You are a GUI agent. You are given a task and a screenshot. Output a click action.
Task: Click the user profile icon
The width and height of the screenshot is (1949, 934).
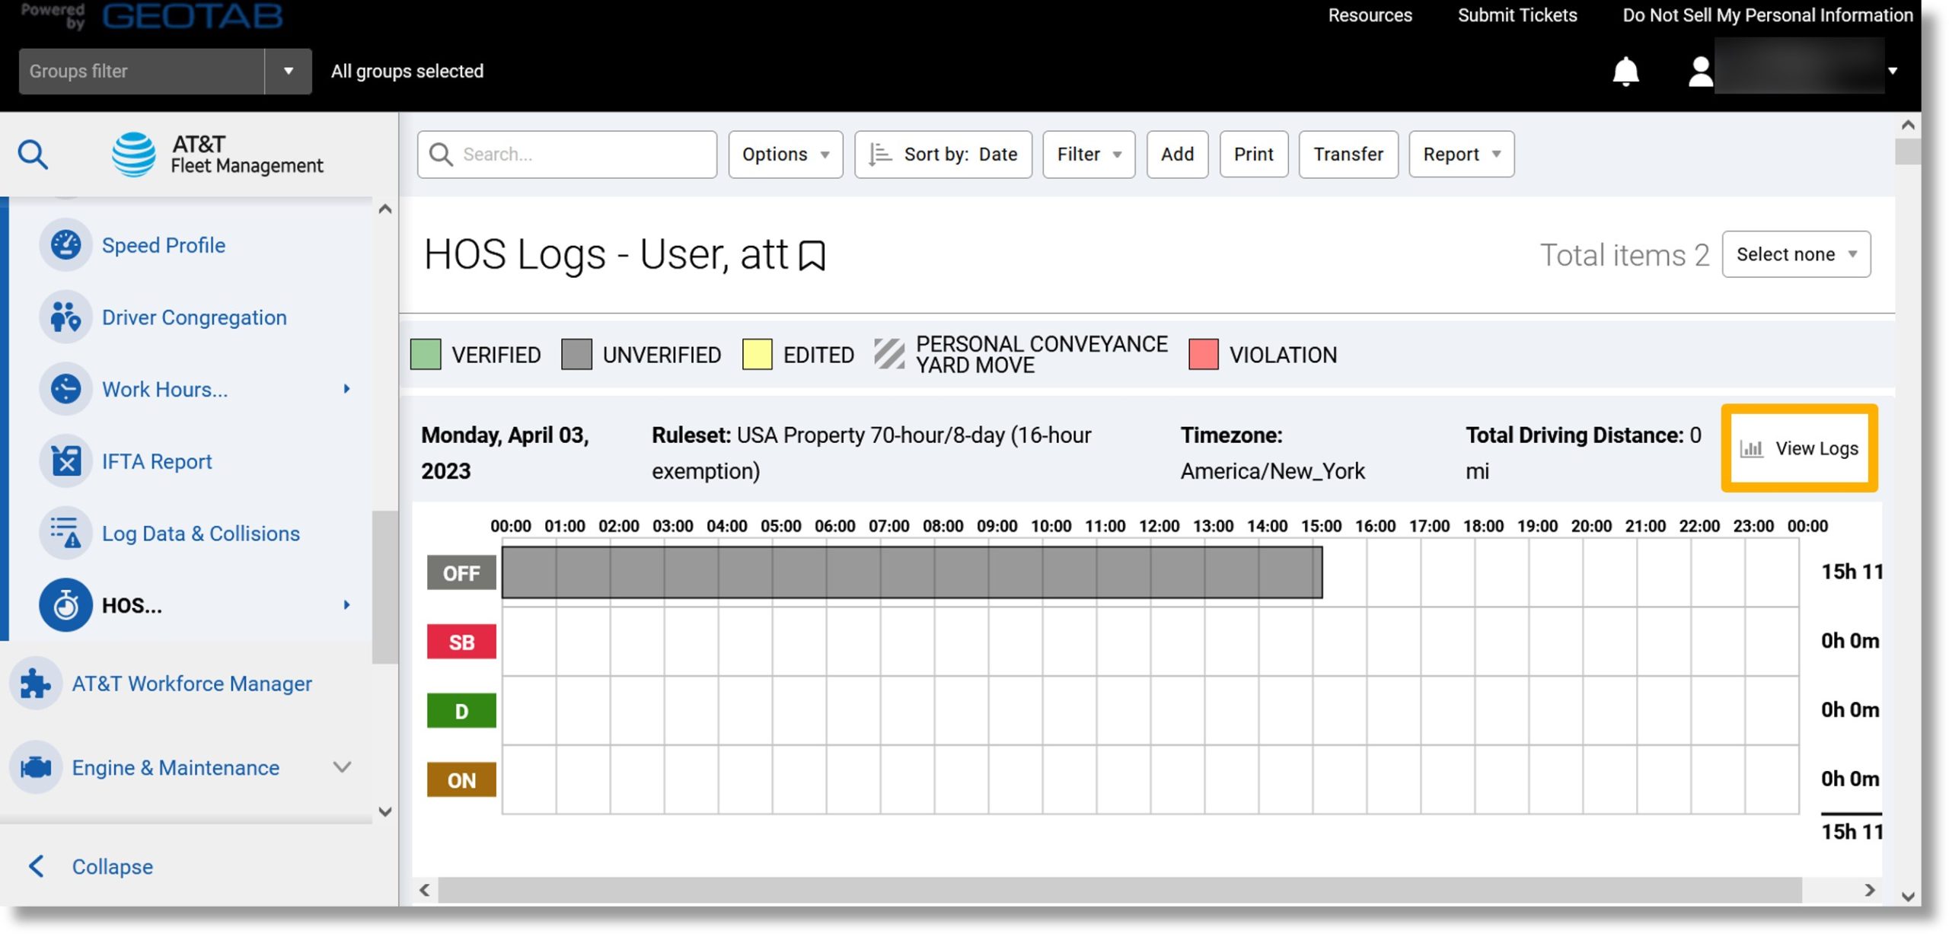coord(1699,72)
